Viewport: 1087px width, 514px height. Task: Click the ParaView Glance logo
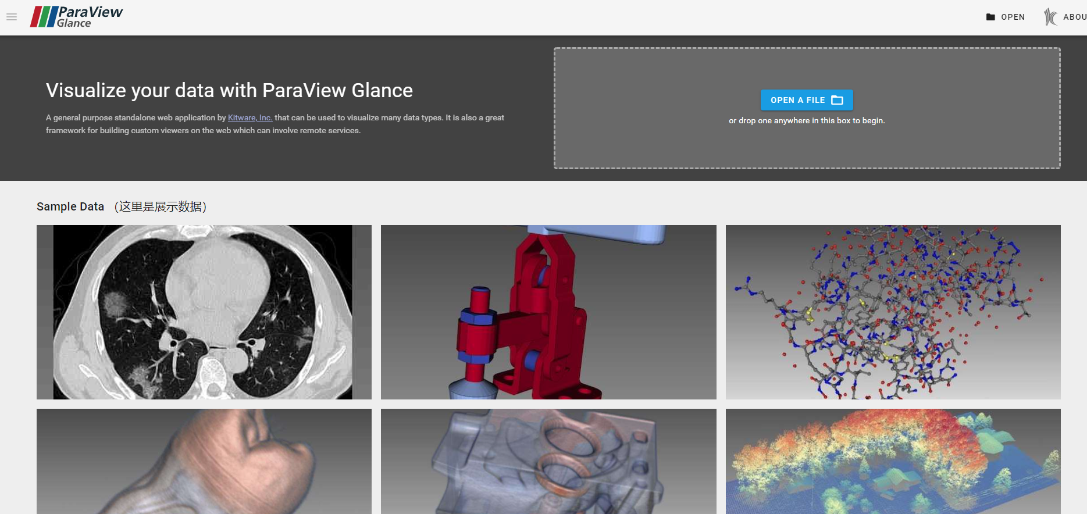[x=77, y=17]
